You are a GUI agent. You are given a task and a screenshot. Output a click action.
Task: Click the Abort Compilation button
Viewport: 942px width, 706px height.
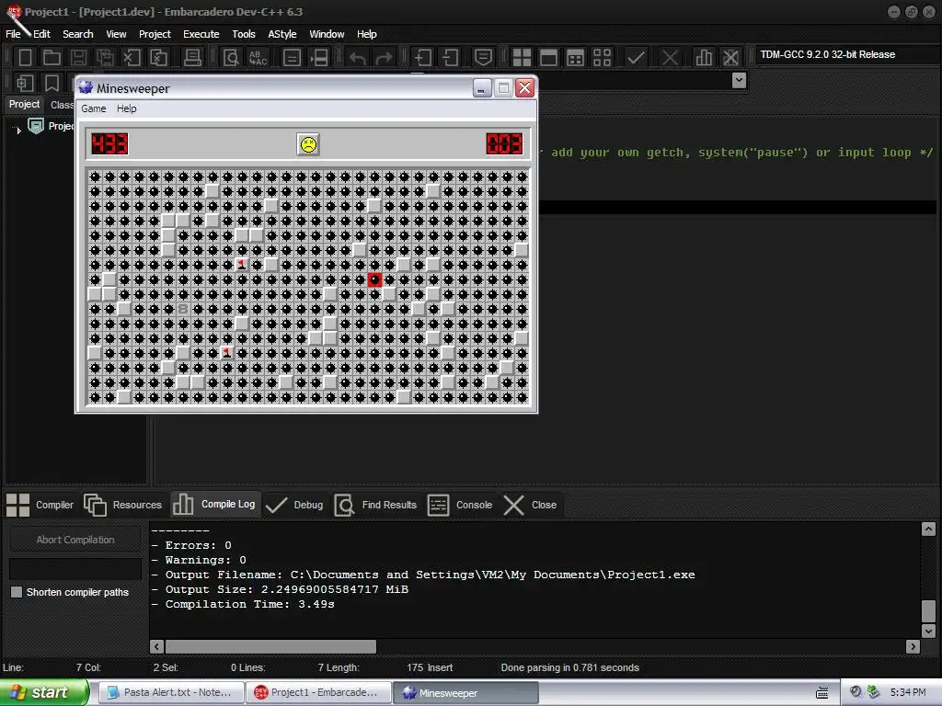point(75,540)
